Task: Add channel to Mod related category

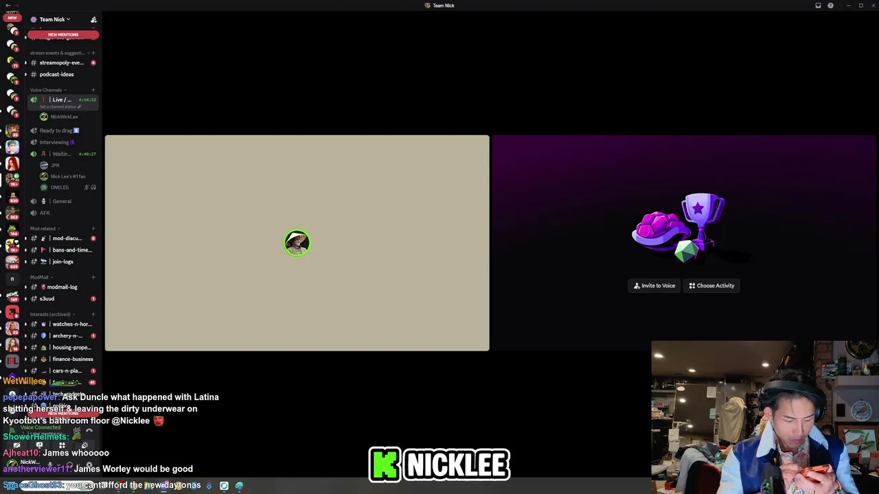Action: point(93,229)
